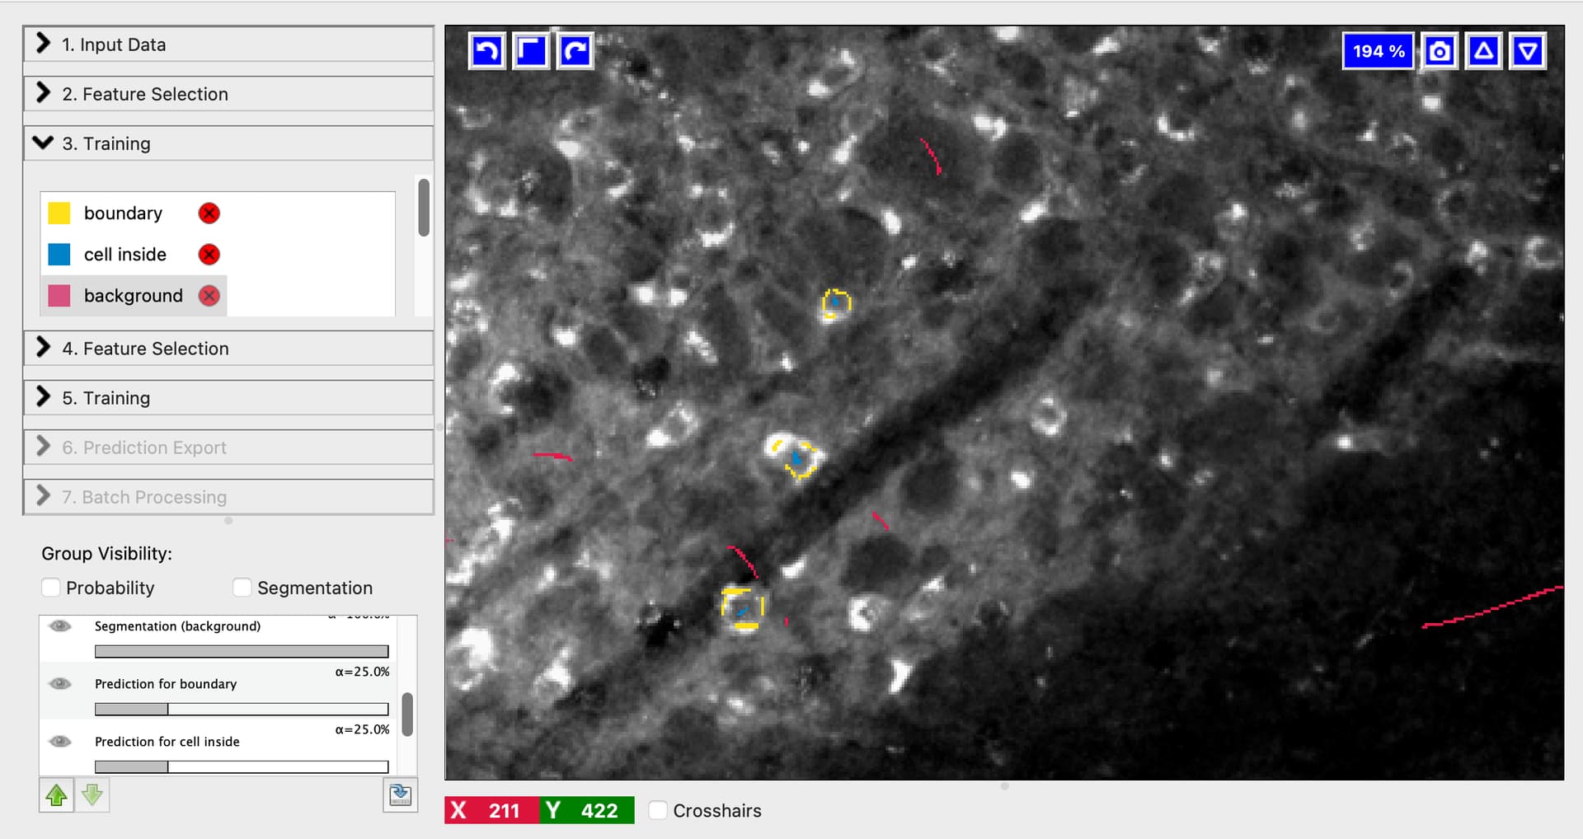Take a snapshot with the camera icon
This screenshot has height=839, width=1583.
tap(1440, 51)
